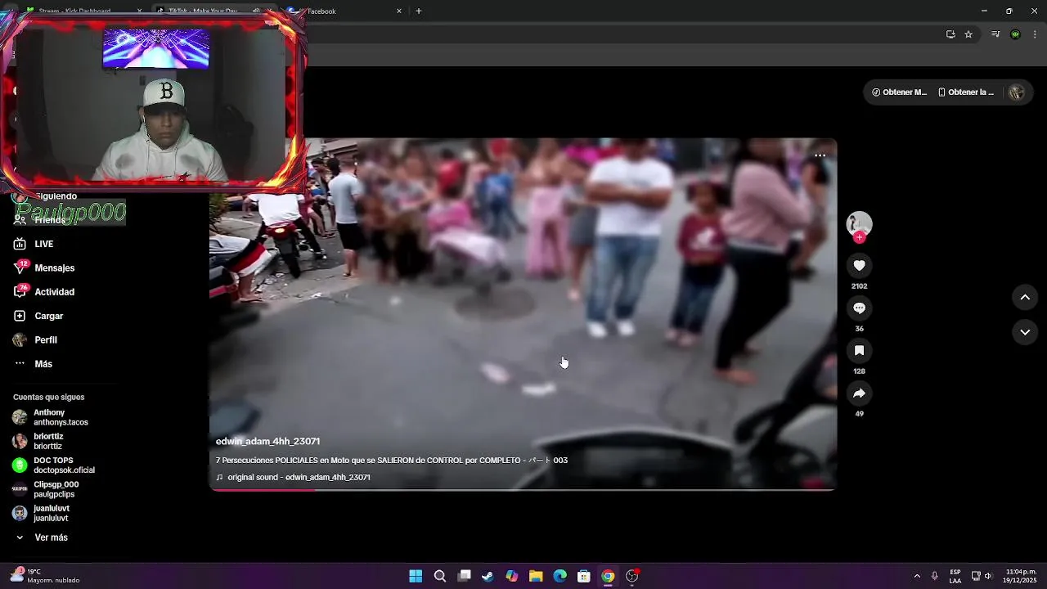The width and height of the screenshot is (1047, 589).
Task: Open the three-dot options on video
Action: tap(820, 155)
